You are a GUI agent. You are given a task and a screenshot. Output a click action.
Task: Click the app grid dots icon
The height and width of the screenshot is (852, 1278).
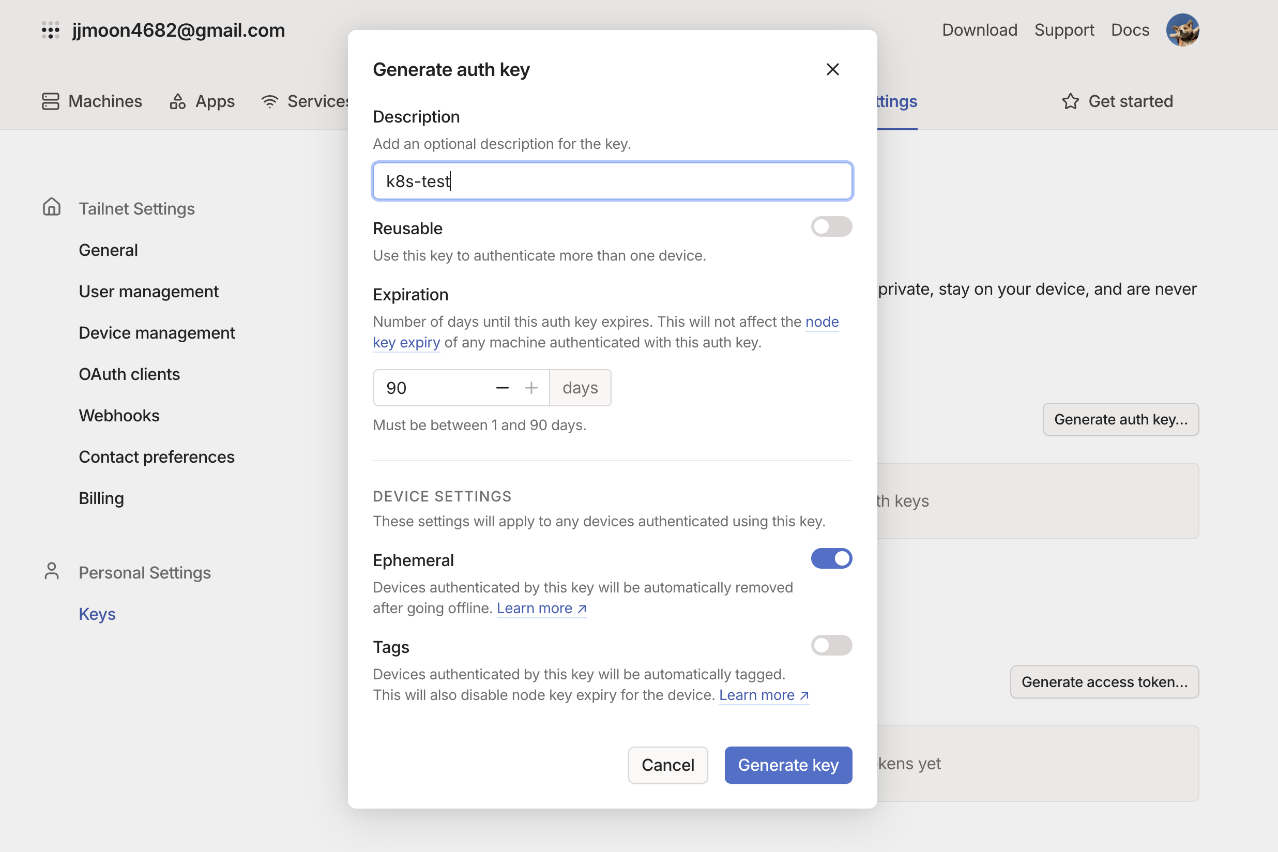(x=50, y=31)
